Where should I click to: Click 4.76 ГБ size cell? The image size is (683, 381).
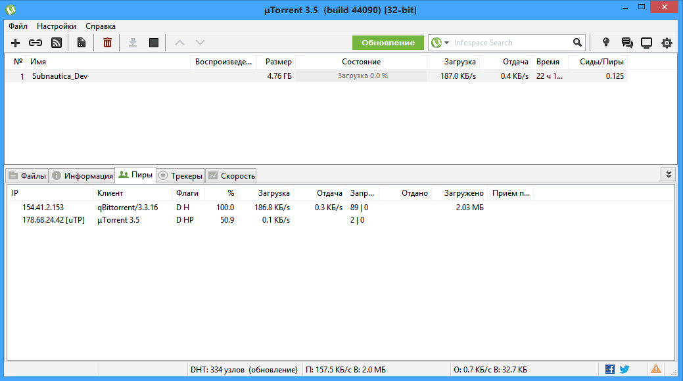click(279, 76)
